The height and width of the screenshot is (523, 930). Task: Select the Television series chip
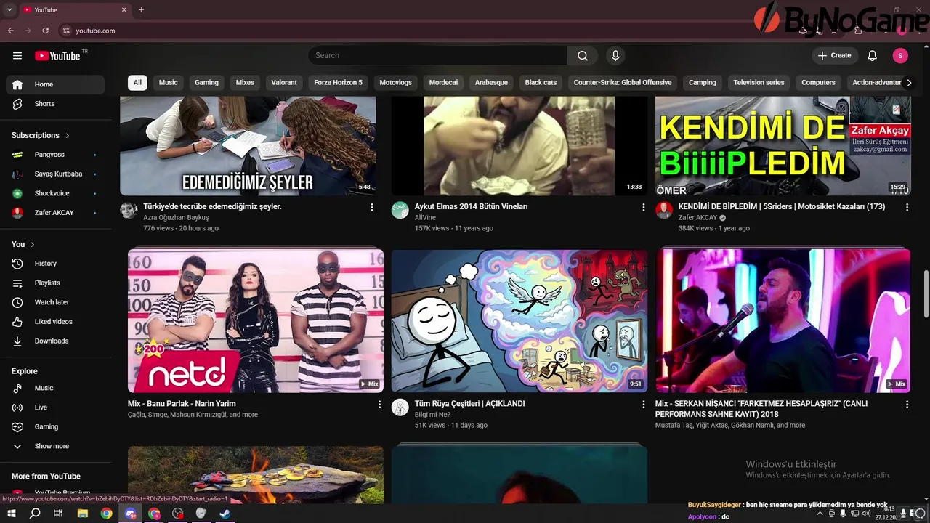(759, 83)
